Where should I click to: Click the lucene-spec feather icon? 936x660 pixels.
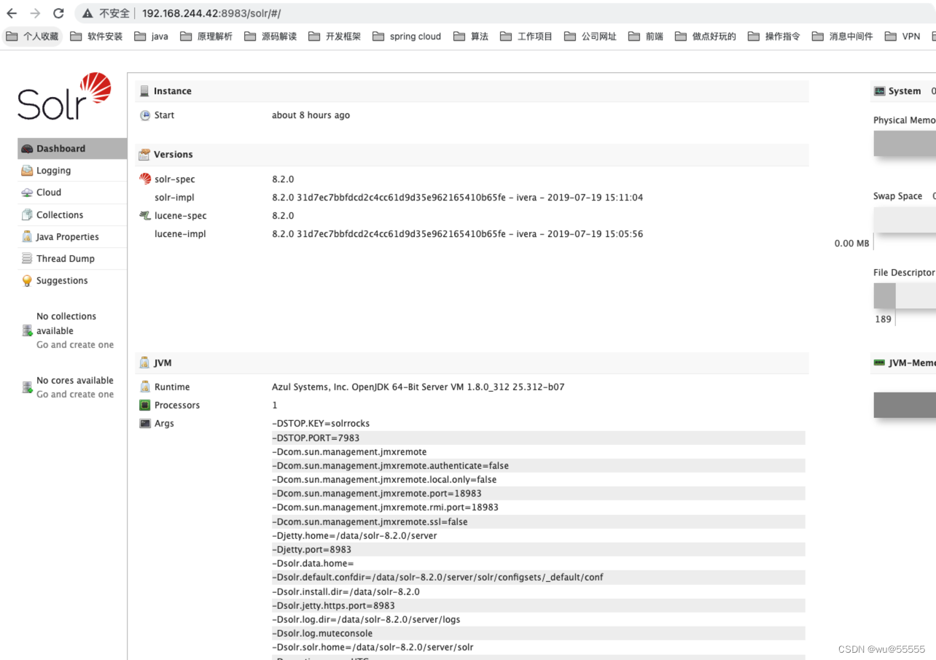[145, 216]
